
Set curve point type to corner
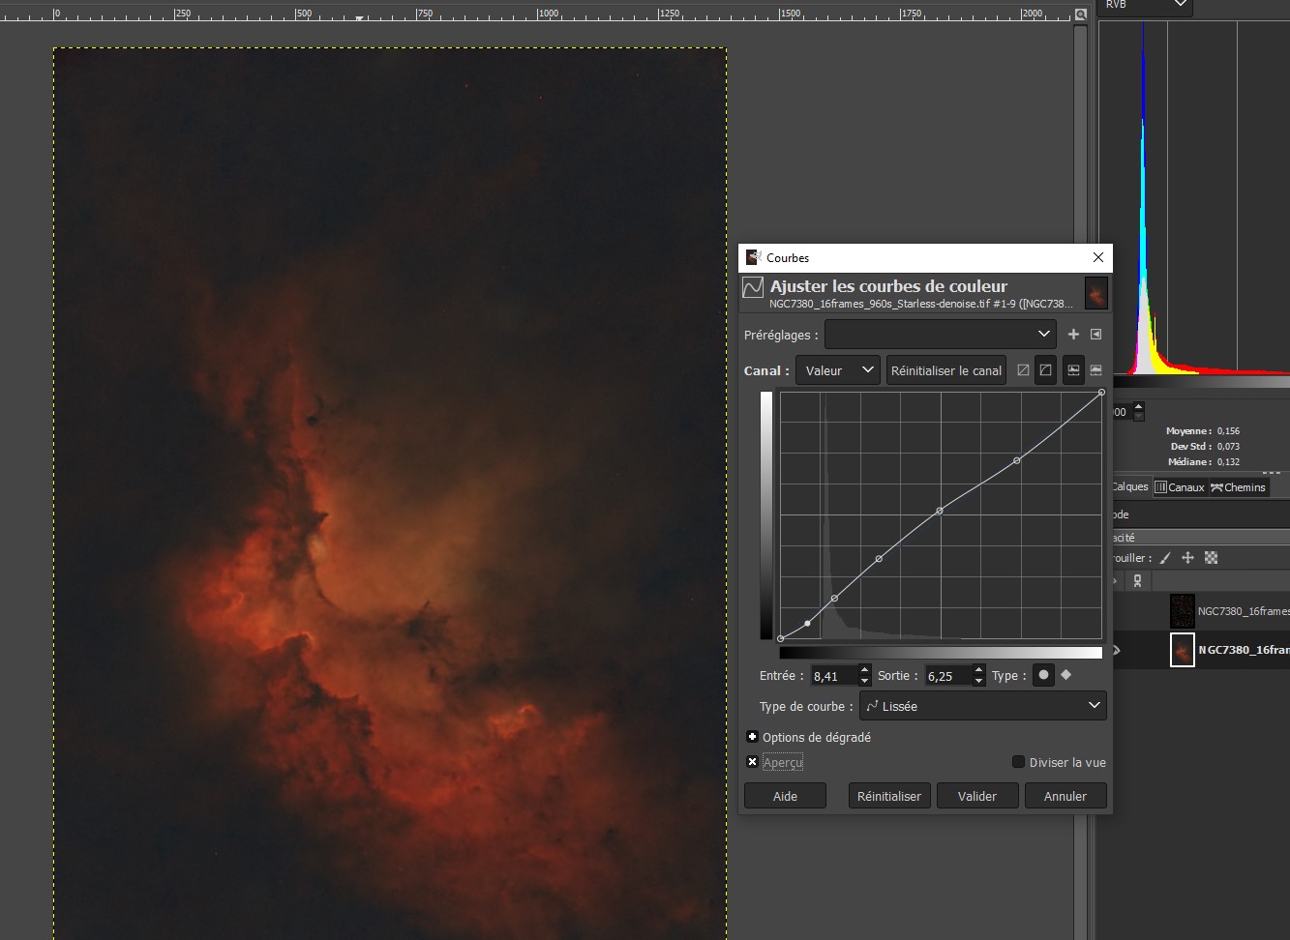pos(1066,675)
